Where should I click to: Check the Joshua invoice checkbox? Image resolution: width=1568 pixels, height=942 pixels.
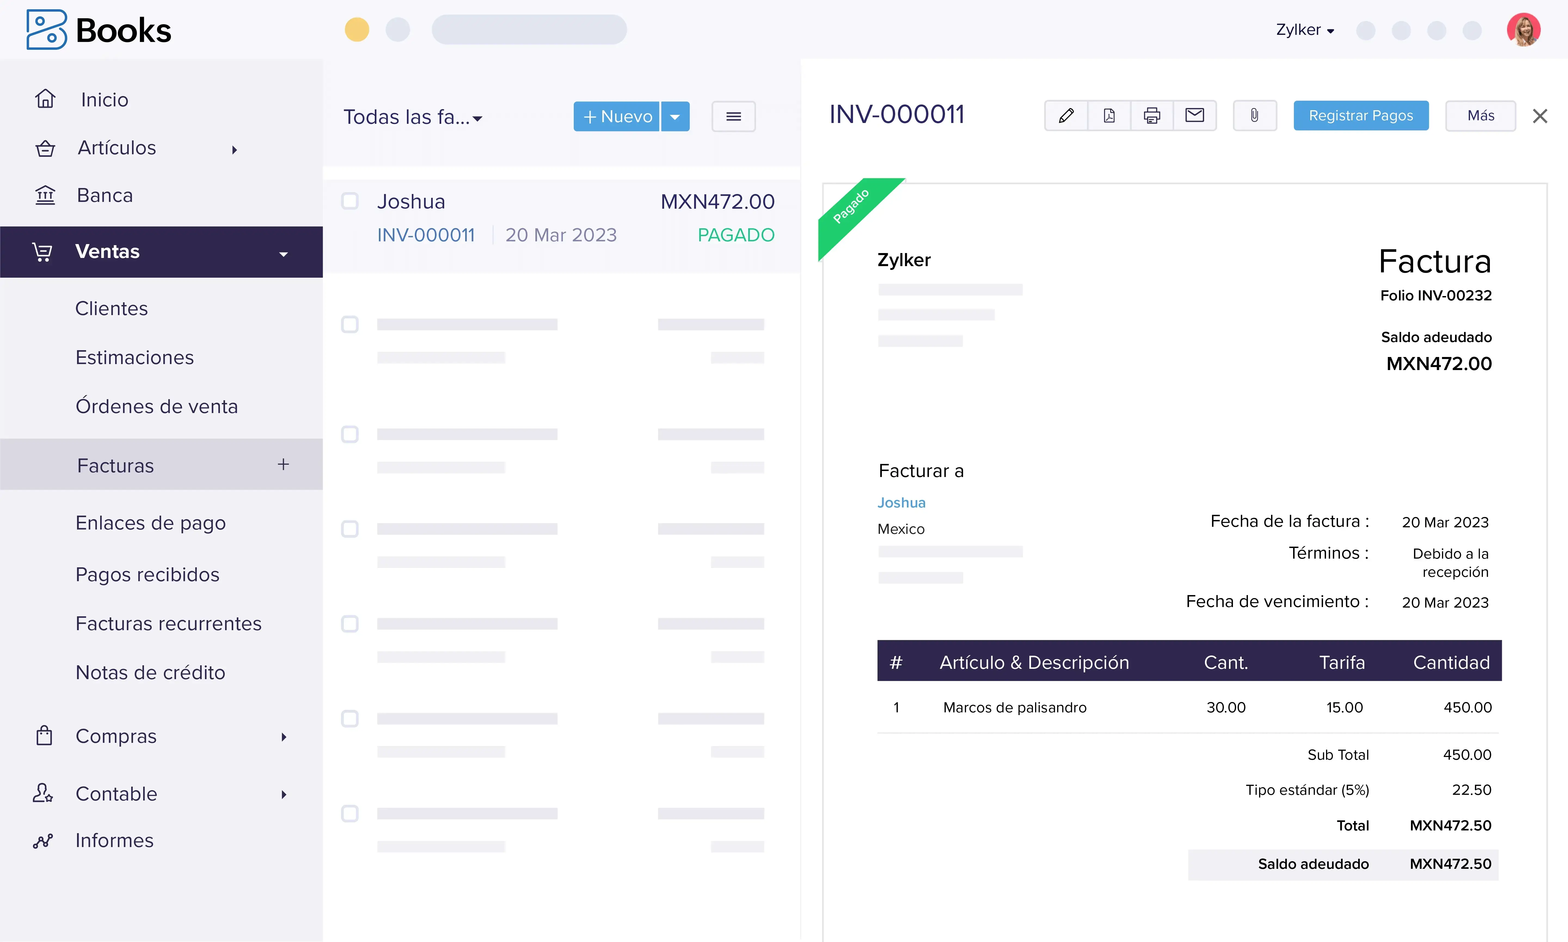point(350,201)
